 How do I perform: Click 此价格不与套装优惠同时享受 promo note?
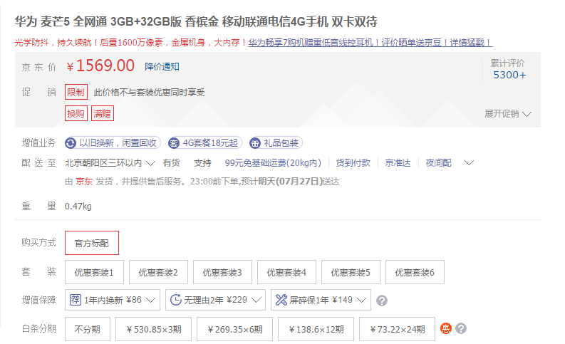(149, 93)
